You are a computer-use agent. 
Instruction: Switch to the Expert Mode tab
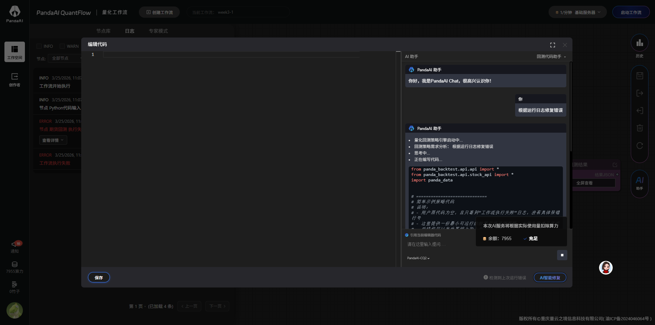pyautogui.click(x=158, y=31)
